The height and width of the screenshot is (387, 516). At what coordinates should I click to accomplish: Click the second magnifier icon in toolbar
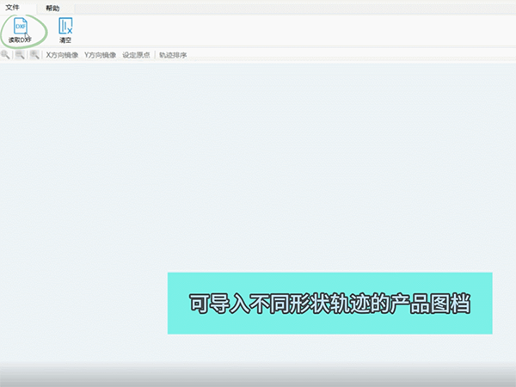[x=19, y=55]
